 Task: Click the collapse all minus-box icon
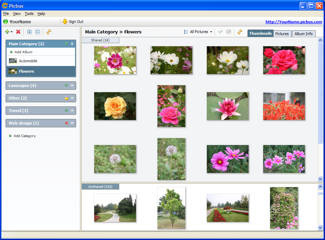pyautogui.click(x=38, y=32)
